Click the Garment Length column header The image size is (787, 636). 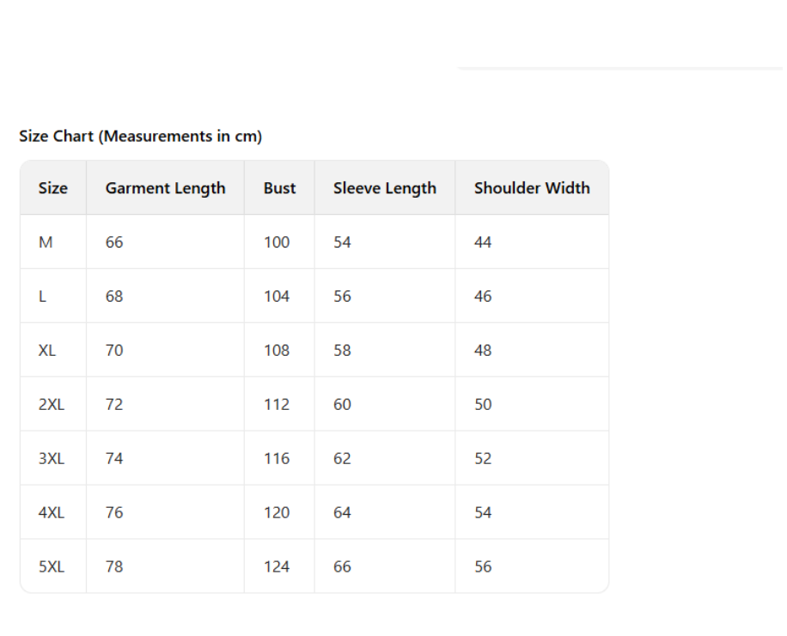(165, 188)
